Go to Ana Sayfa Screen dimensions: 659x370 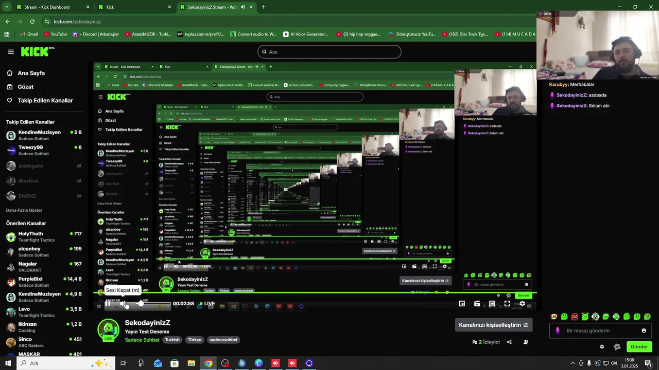(x=31, y=73)
